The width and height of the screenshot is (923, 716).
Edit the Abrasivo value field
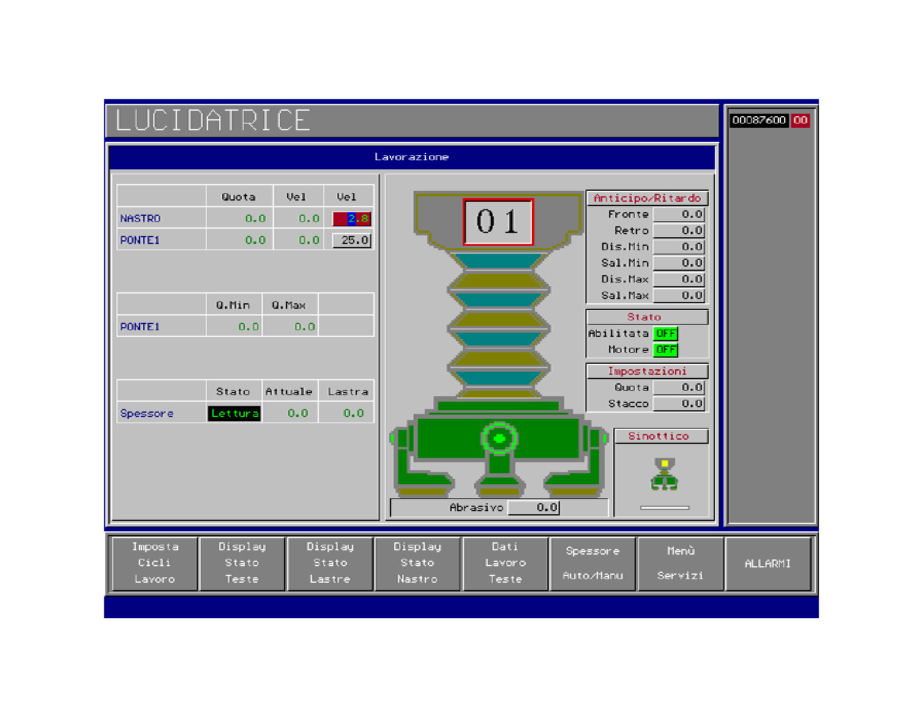534,507
